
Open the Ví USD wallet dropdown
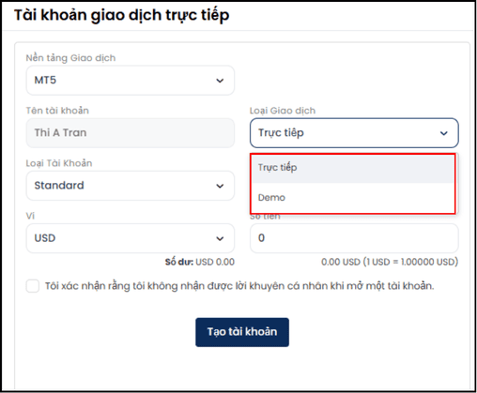coord(130,238)
